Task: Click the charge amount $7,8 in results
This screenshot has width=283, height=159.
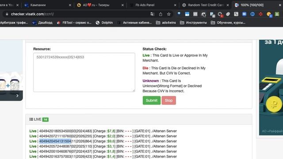Action: coord(111,131)
